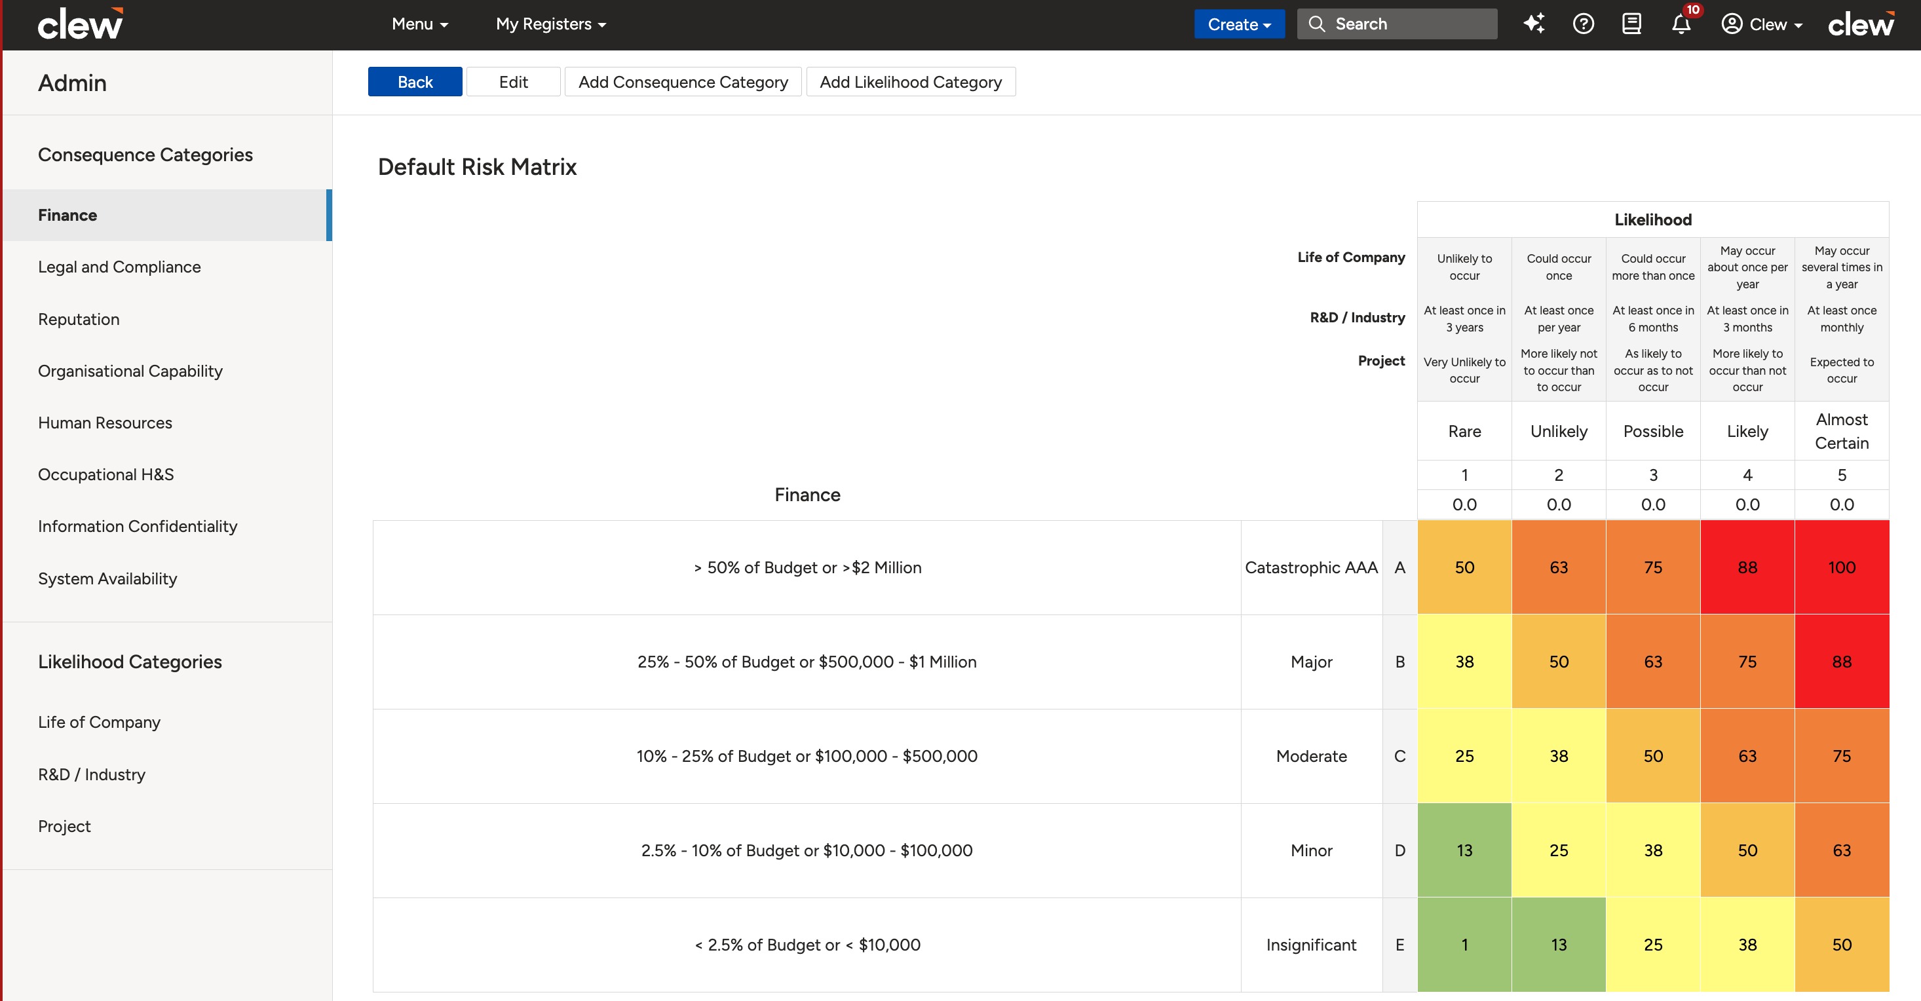The width and height of the screenshot is (1921, 1001).
Task: Click the clew logo at top left
Action: coord(81,24)
